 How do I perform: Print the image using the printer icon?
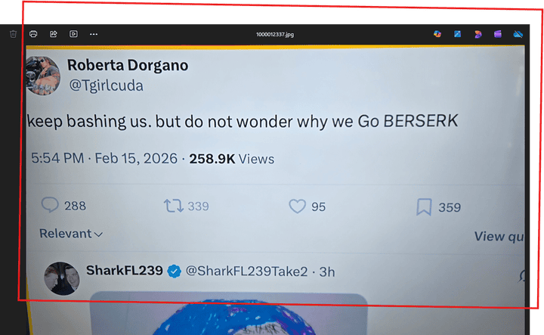[33, 34]
